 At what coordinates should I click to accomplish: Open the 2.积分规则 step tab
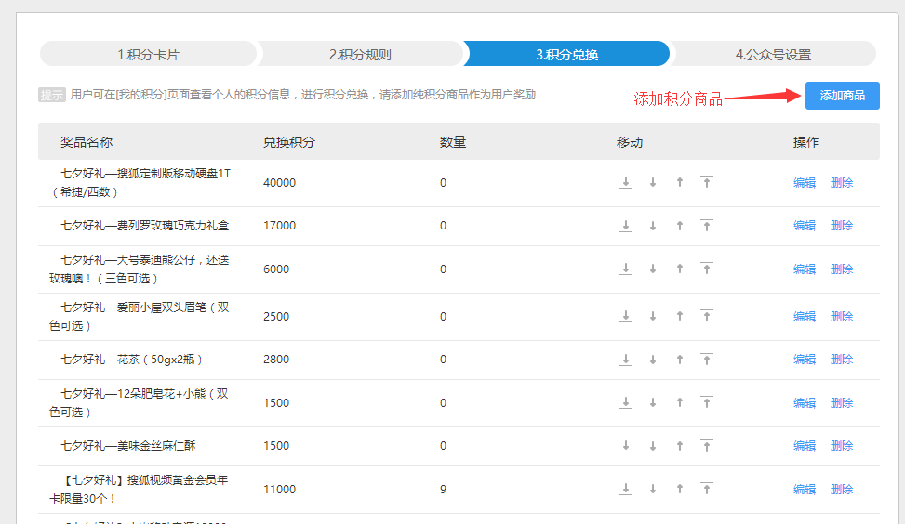point(360,54)
